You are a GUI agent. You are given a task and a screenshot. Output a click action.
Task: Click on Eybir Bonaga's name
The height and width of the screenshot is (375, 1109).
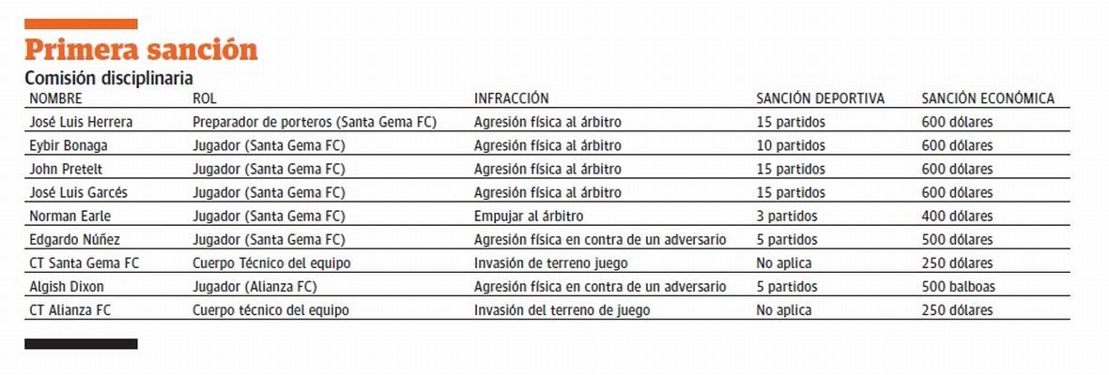pos(70,145)
